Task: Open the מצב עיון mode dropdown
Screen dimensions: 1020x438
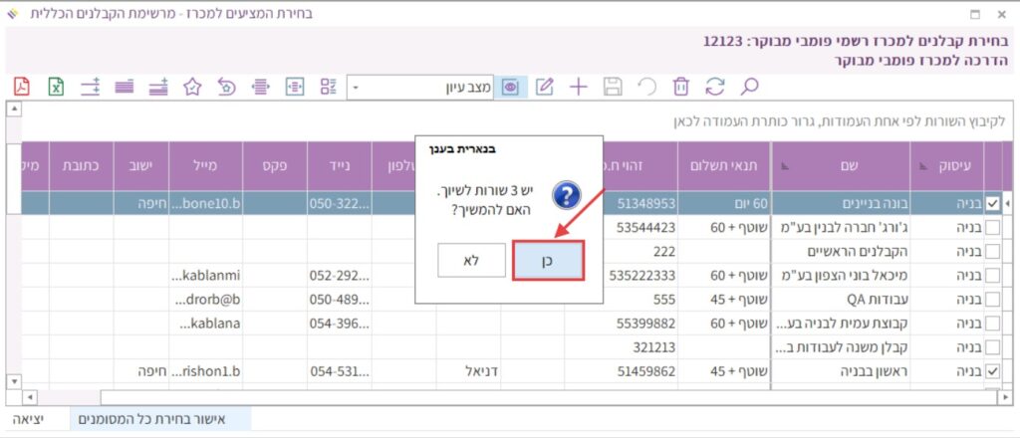Action: click(x=359, y=88)
